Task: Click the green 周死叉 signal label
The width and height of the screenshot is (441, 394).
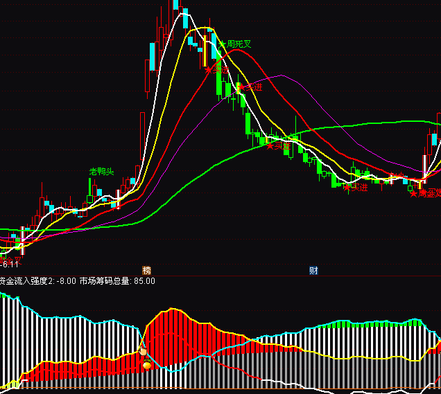Action: coord(235,44)
